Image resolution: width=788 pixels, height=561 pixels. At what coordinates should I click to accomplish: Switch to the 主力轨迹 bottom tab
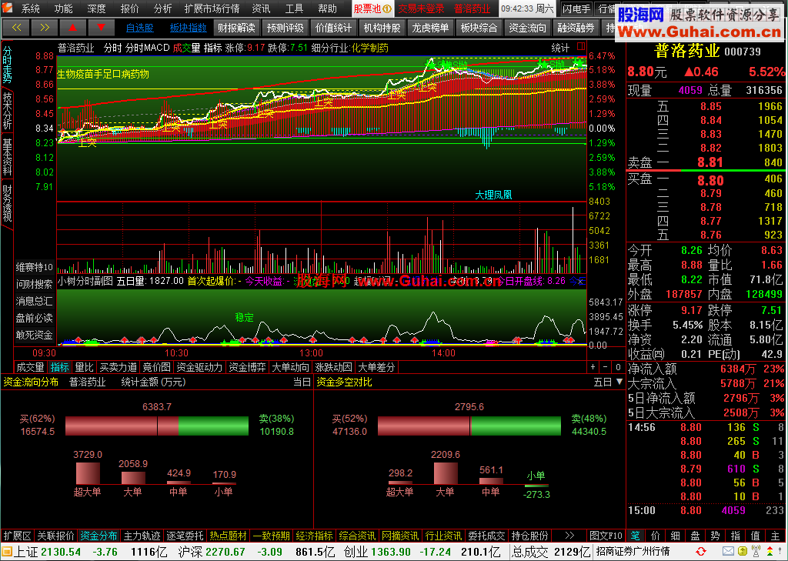point(142,536)
